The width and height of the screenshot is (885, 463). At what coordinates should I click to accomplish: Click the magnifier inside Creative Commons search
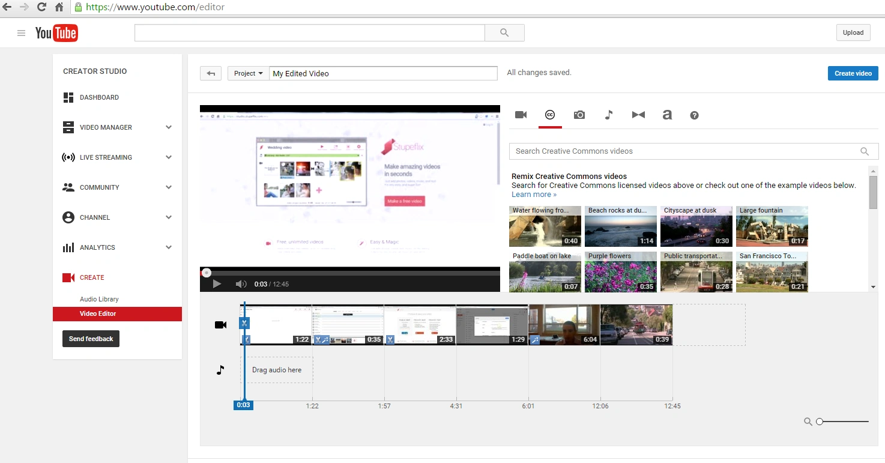(865, 151)
